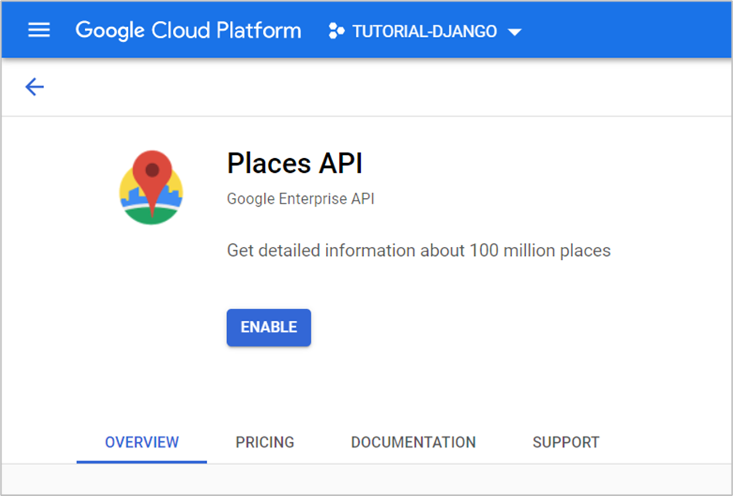Enable the Places API
Screen dimensions: 733x496
(x=269, y=327)
